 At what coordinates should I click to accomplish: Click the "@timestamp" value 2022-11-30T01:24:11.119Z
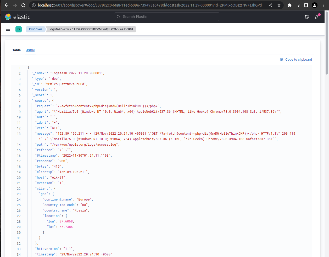coord(86,156)
